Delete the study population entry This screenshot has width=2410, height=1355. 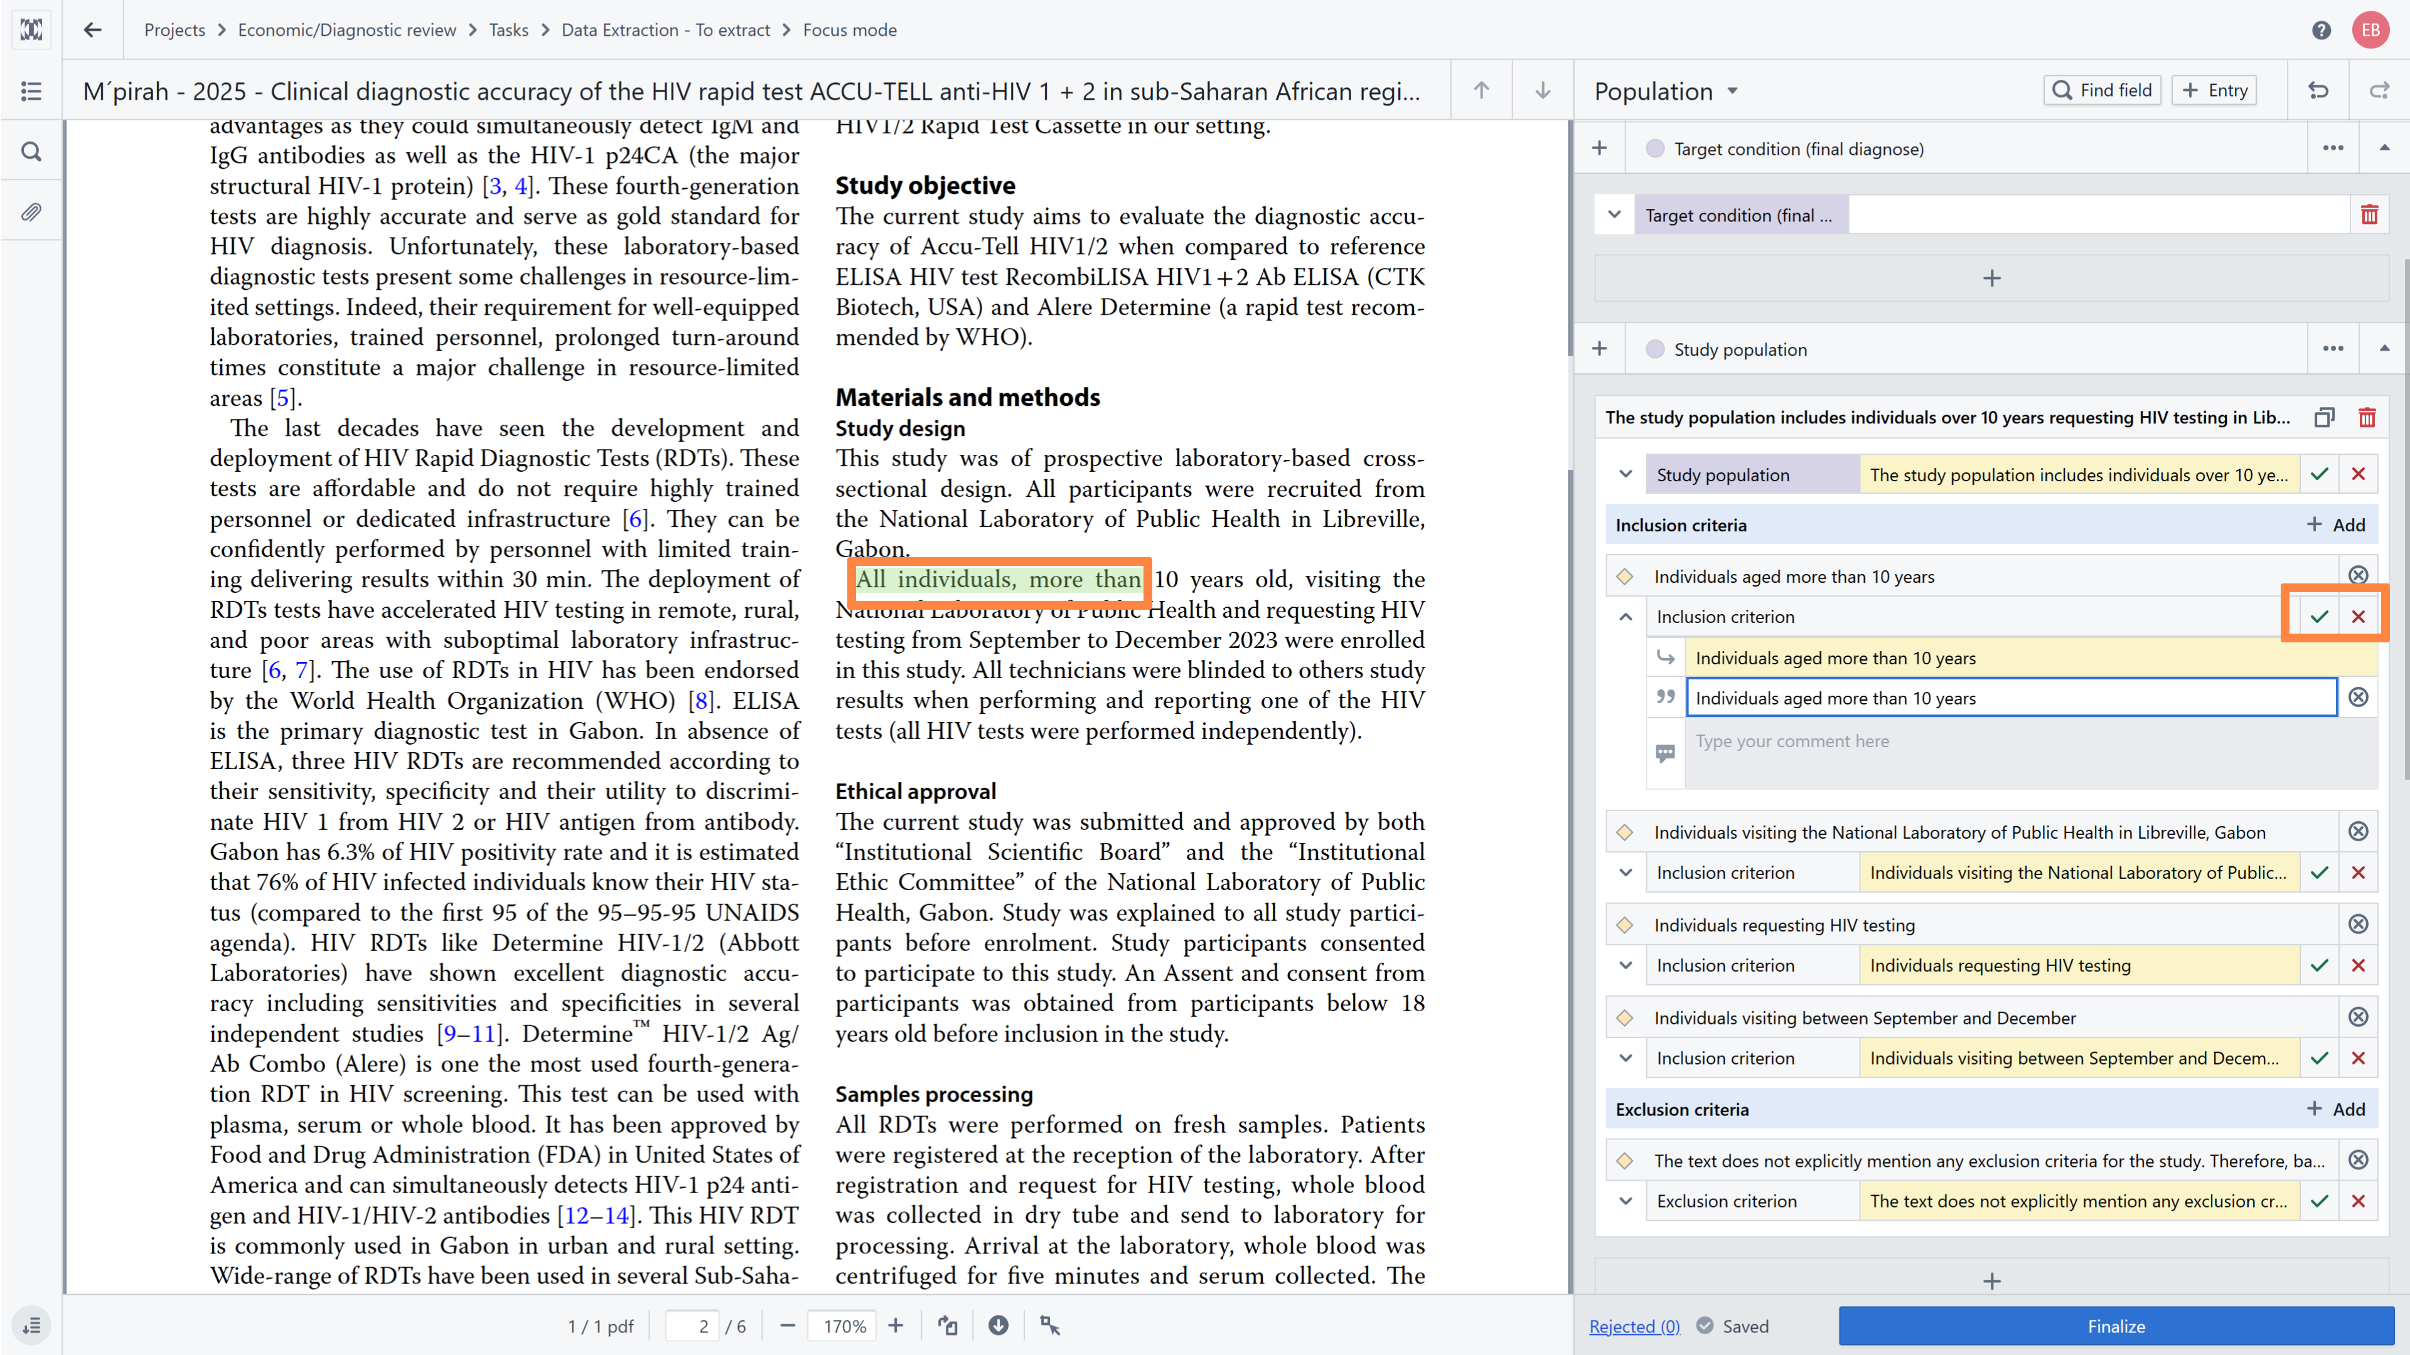(x=2367, y=418)
